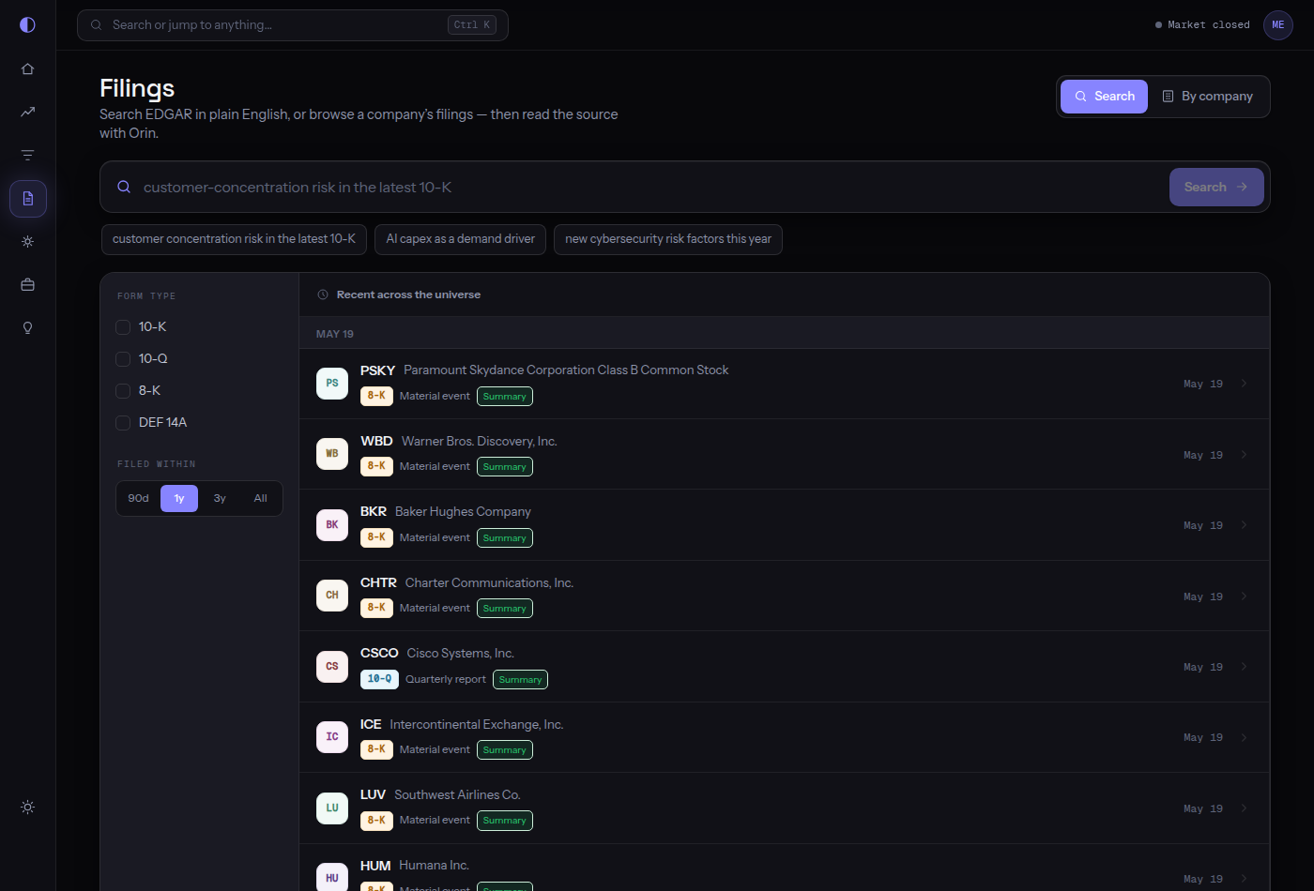Open Summary for PSKY filing
Screen dimensions: 1314x891
[x=505, y=397]
